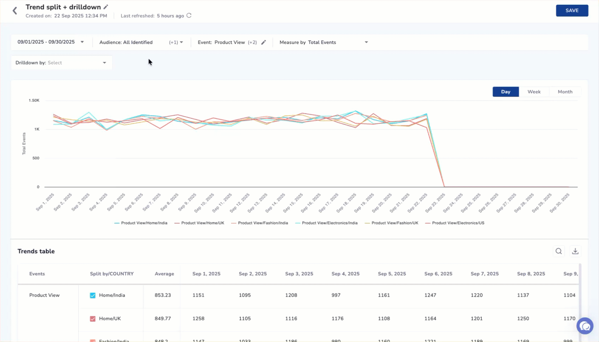Open the chat support bubble

pyautogui.click(x=585, y=326)
